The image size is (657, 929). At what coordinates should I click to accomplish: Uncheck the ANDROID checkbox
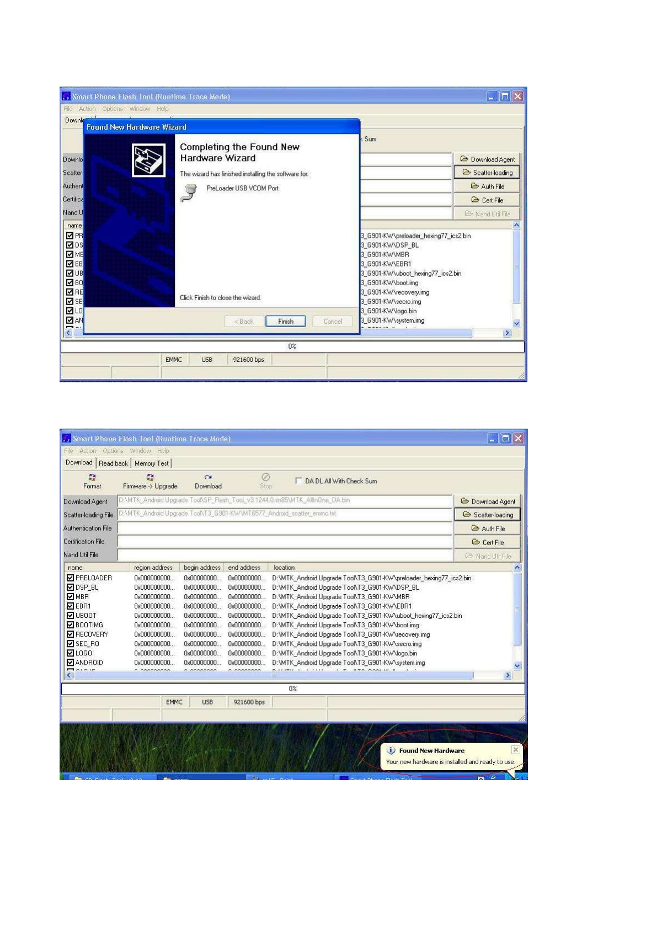pyautogui.click(x=70, y=662)
